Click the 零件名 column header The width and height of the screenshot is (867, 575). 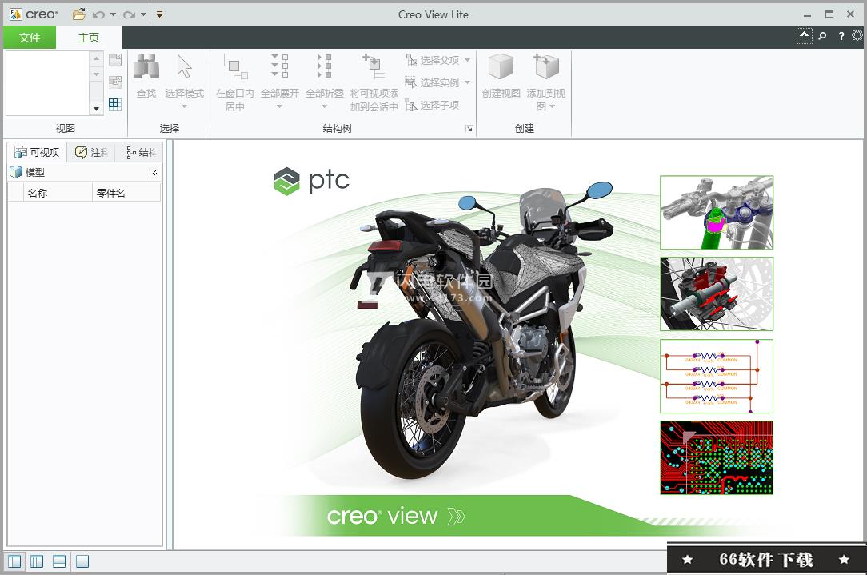point(126,193)
